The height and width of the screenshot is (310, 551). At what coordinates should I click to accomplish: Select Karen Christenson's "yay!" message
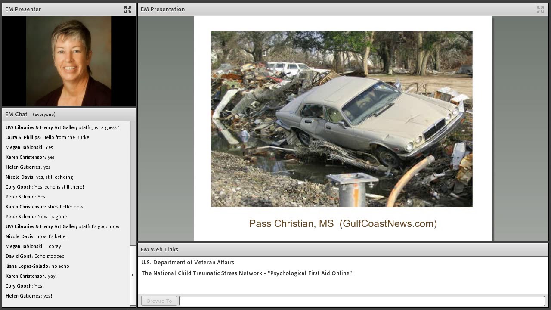[x=31, y=276]
